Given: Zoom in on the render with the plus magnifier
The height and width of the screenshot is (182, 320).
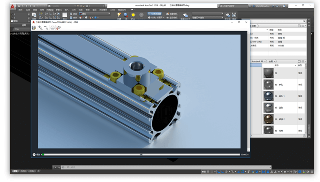Looking at the screenshot, I should (x=40, y=28).
